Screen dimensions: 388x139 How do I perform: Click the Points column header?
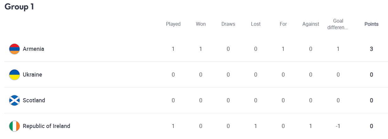(371, 24)
